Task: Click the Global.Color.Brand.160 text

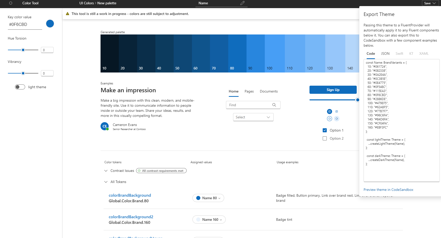Action: click(129, 222)
